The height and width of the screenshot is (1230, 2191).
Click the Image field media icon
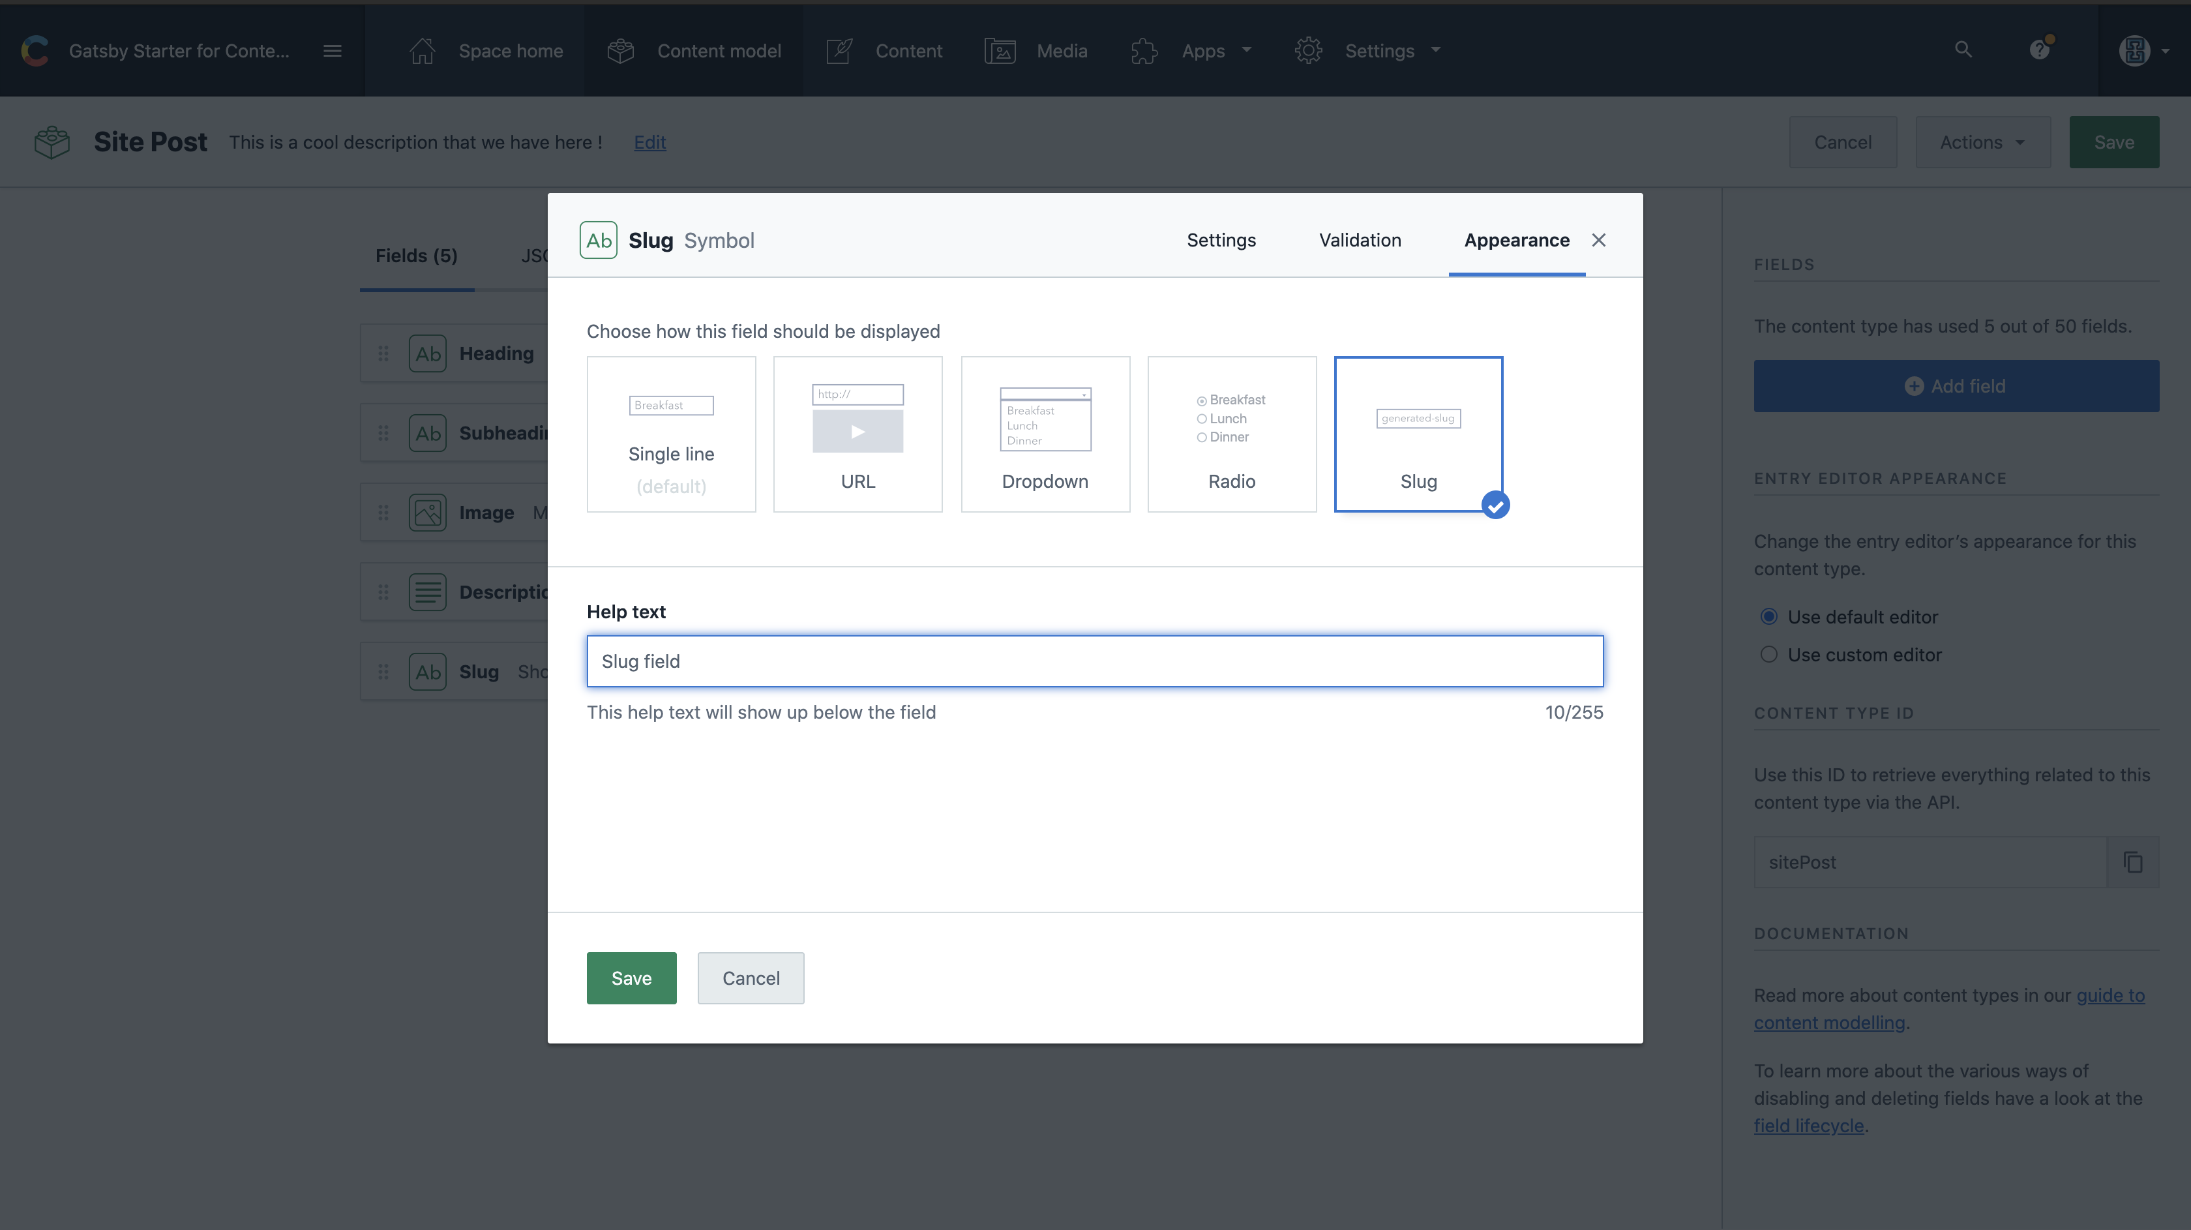pyautogui.click(x=428, y=513)
